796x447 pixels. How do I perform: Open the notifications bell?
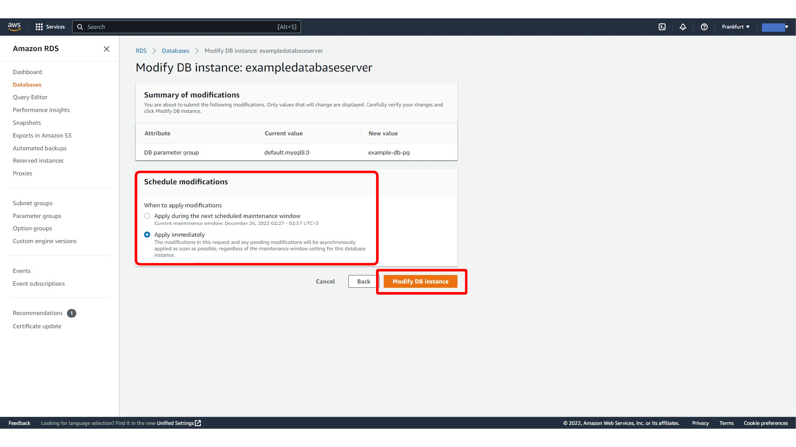(683, 27)
